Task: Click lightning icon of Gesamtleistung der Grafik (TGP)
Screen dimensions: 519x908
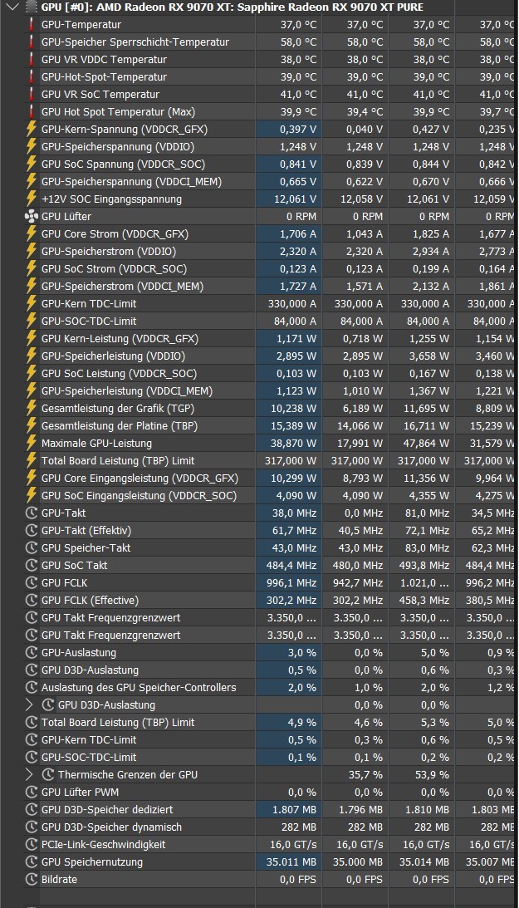Action: (x=32, y=408)
